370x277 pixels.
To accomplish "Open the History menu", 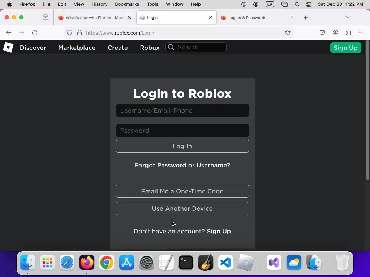I will click(x=99, y=4).
